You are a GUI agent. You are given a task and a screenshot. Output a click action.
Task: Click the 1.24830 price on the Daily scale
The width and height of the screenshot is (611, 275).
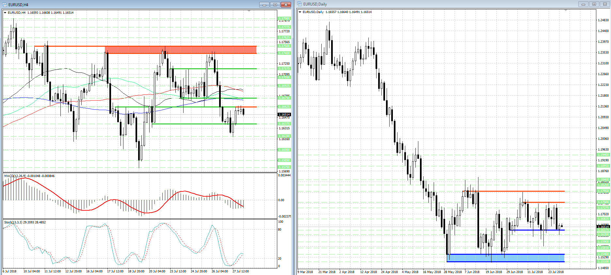(x=603, y=20)
